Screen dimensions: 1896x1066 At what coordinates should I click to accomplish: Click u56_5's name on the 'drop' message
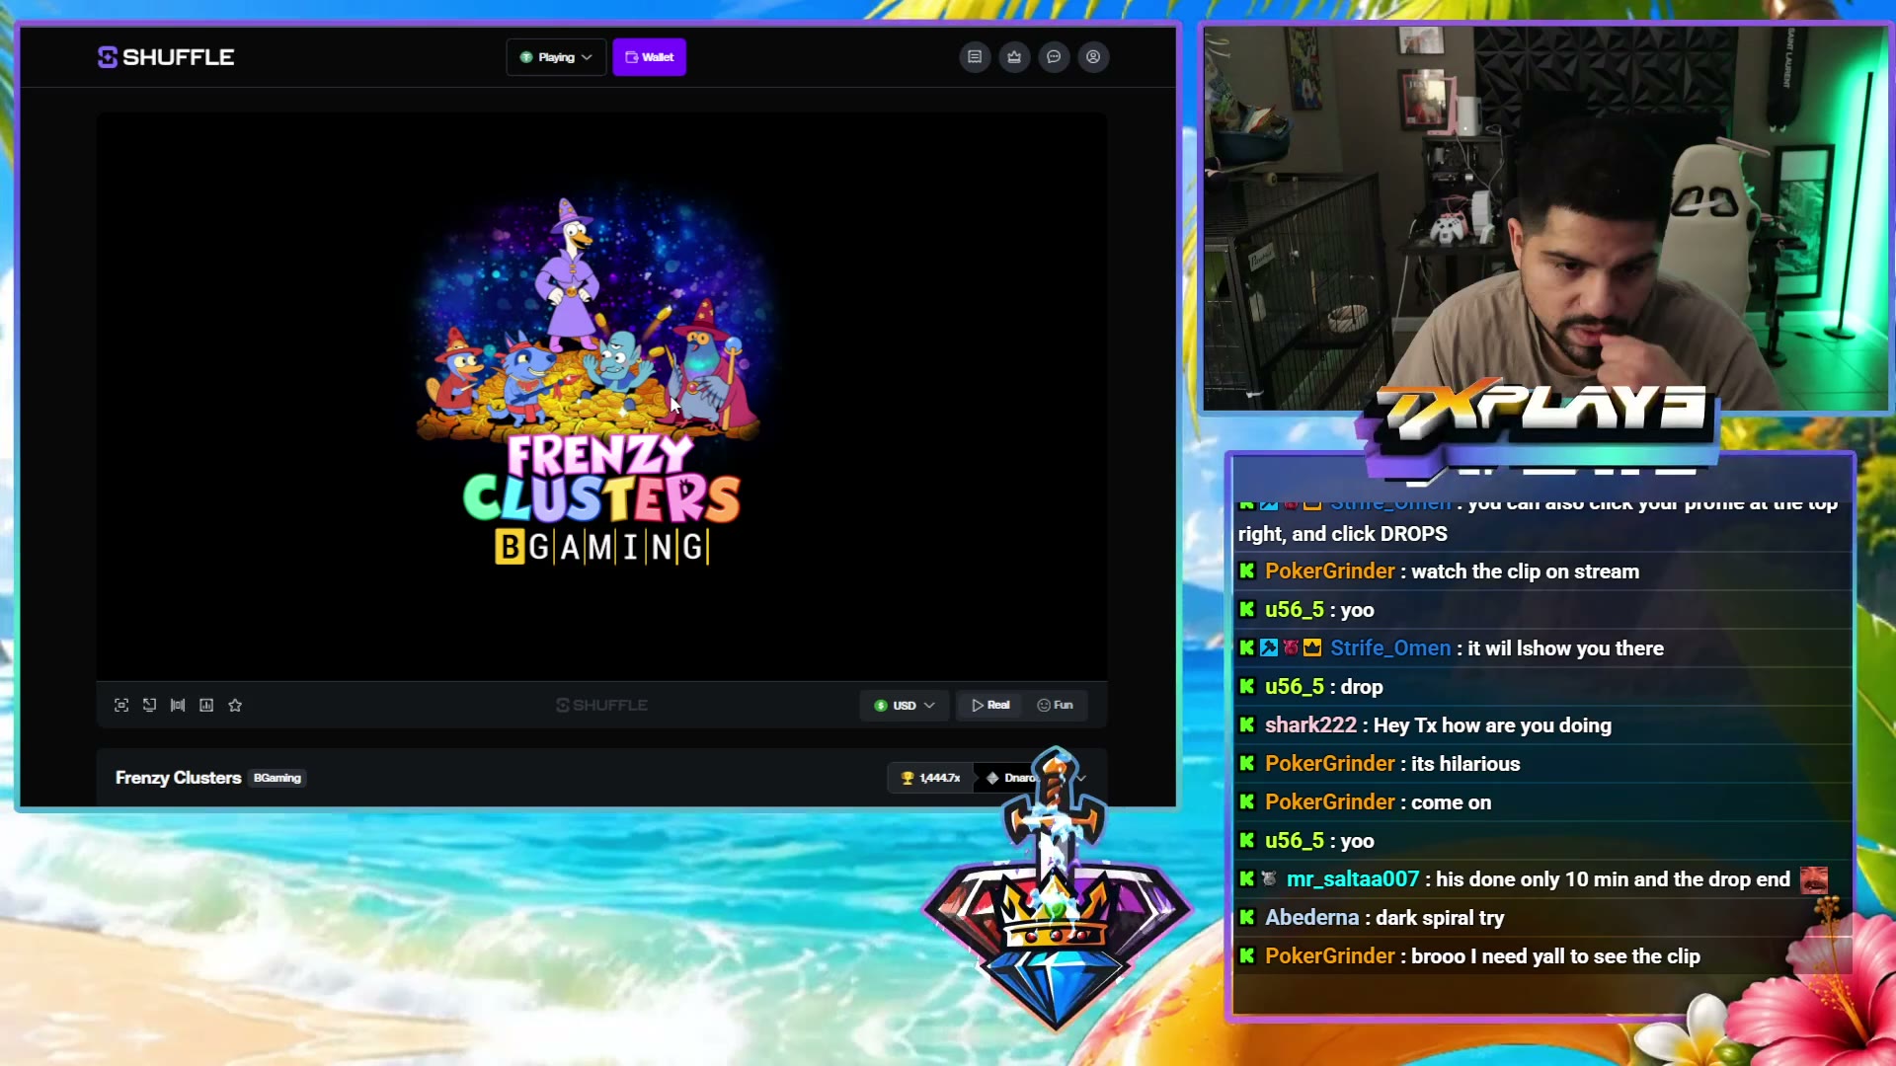pos(1294,687)
